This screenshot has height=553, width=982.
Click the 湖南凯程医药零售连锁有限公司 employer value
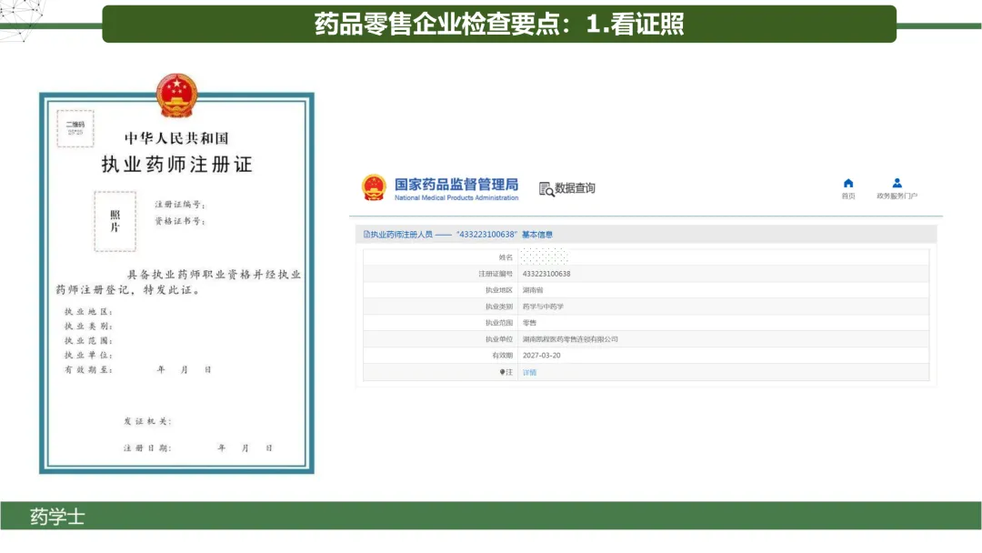click(x=570, y=339)
